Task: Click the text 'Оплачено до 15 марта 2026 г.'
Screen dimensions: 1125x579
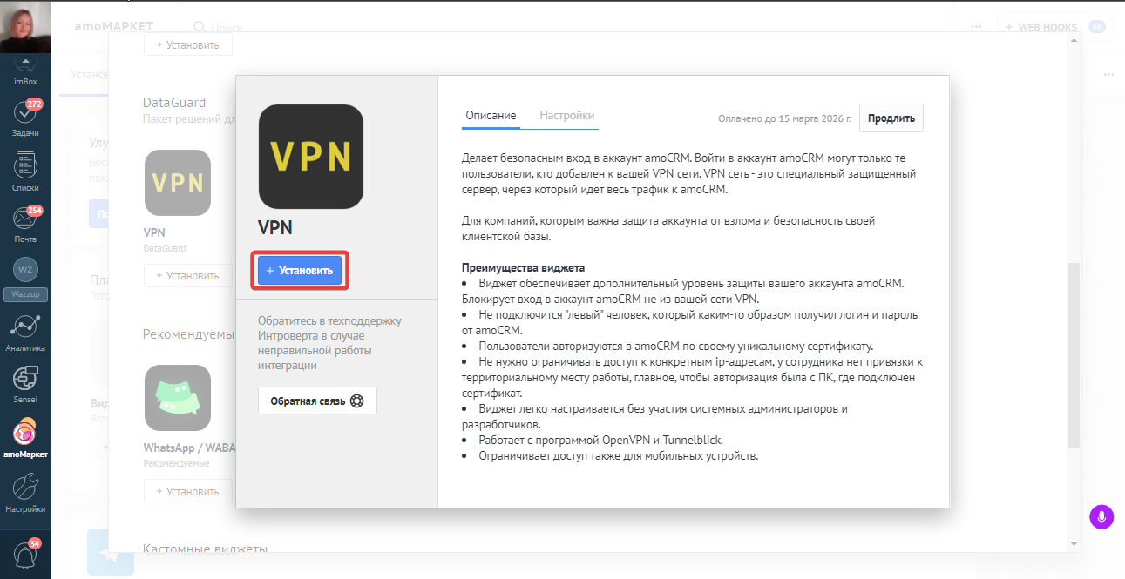Action: click(x=785, y=118)
